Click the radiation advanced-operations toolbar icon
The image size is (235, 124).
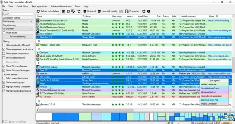[79, 11]
